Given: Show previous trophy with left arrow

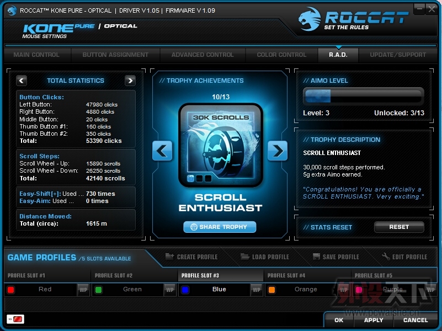Looking at the screenshot, I should [x=162, y=151].
